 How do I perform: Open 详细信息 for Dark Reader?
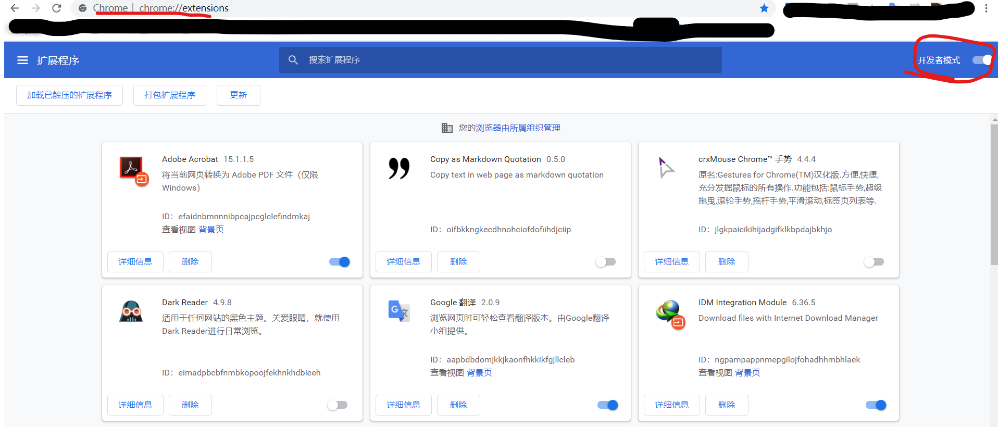pyautogui.click(x=135, y=405)
